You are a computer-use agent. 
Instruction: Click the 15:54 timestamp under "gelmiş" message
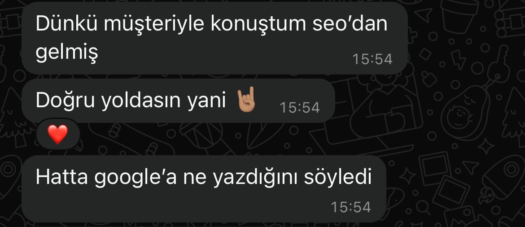(x=372, y=59)
